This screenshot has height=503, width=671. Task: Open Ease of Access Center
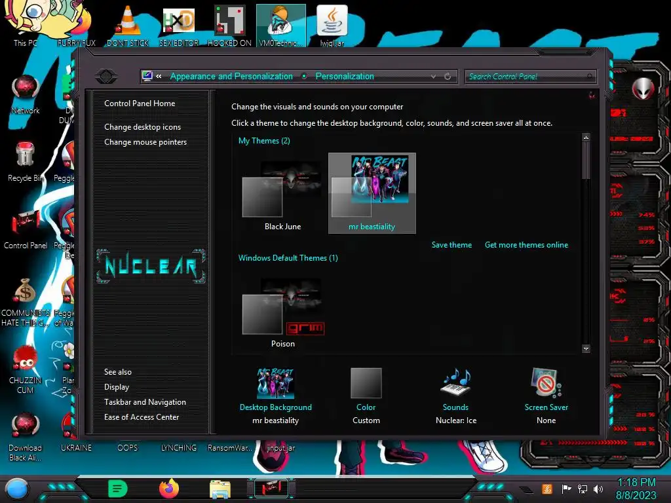142,417
